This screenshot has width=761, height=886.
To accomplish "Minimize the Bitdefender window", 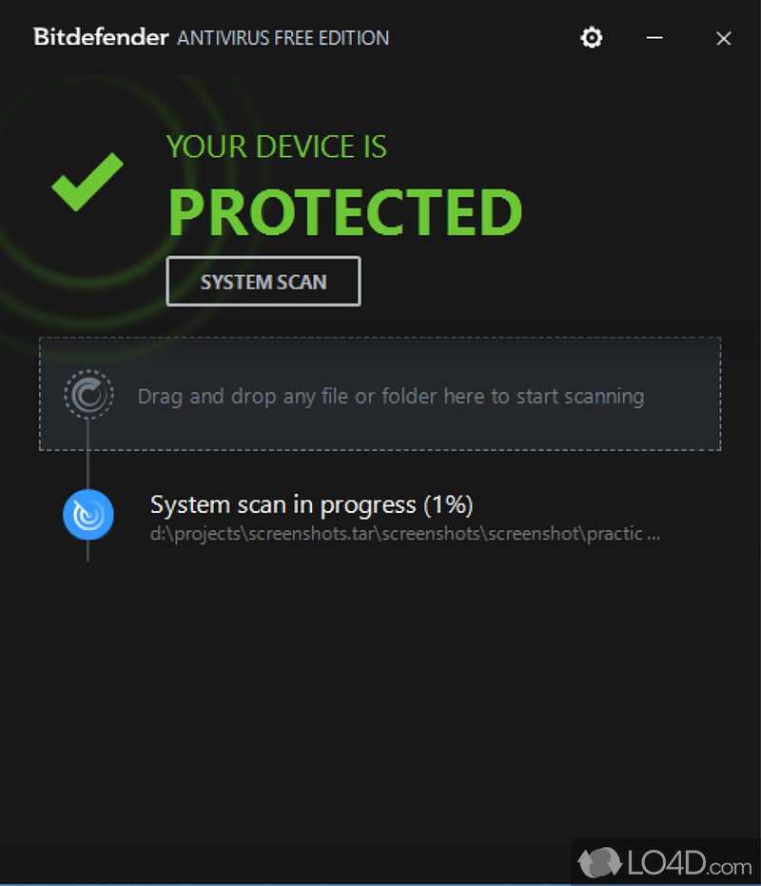I will tap(654, 38).
